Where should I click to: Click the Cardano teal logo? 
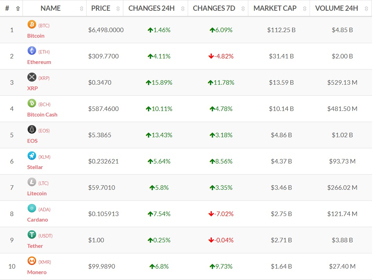tap(32, 208)
